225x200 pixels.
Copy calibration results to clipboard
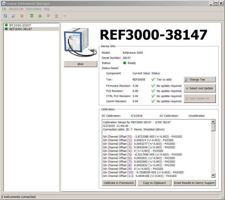[x=154, y=183]
